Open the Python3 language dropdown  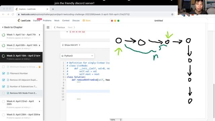(x=77, y=56)
